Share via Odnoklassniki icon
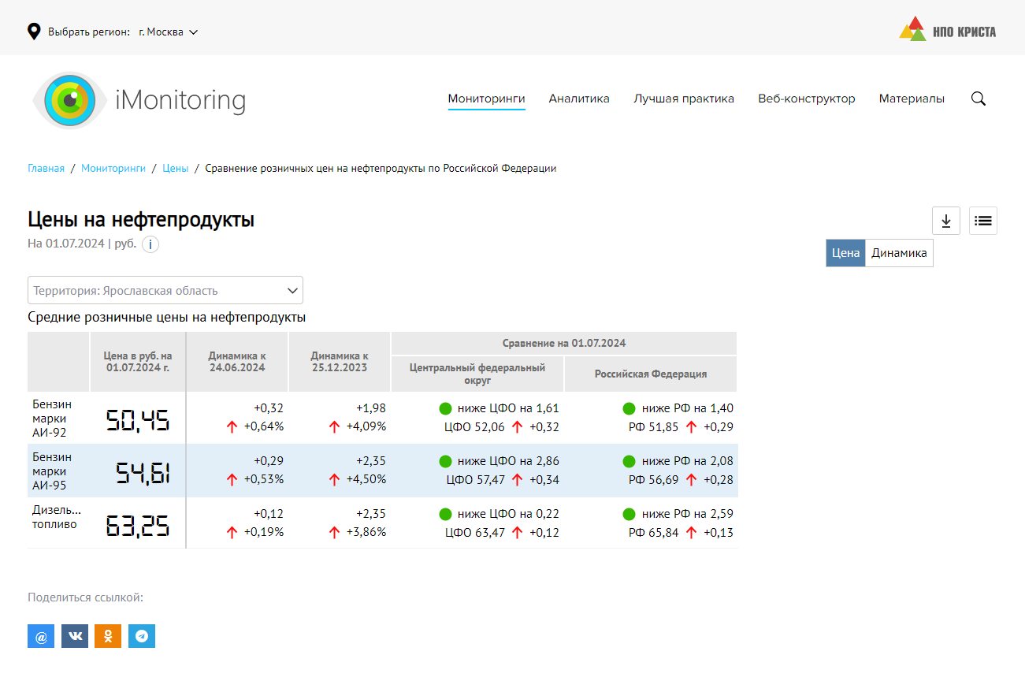The image size is (1025, 681). pyautogui.click(x=108, y=636)
